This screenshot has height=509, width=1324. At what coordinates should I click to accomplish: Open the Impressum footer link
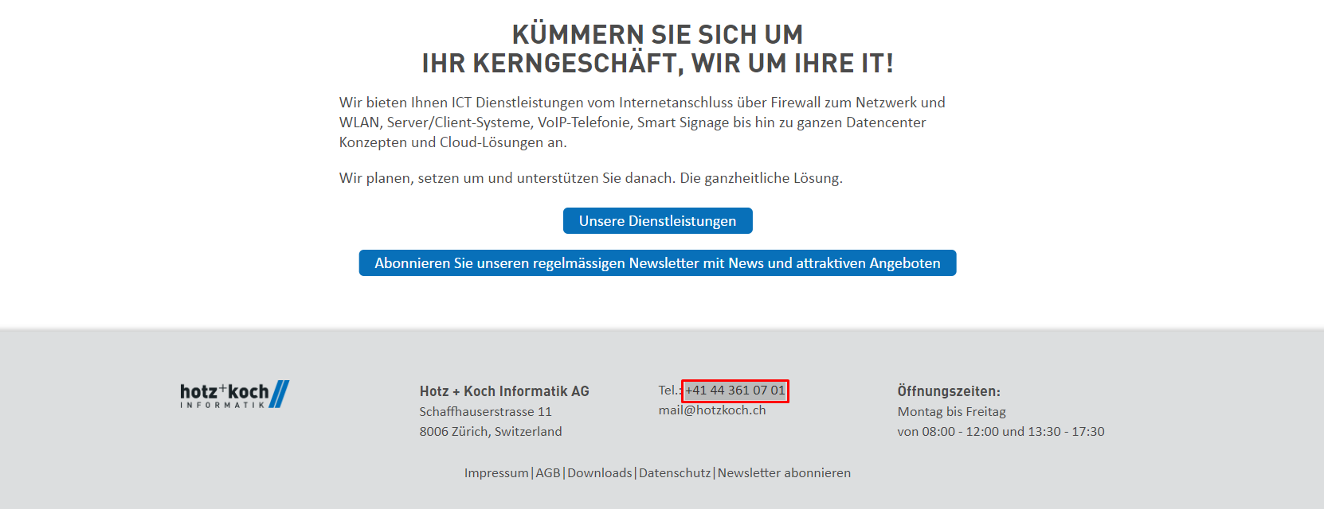pos(496,473)
